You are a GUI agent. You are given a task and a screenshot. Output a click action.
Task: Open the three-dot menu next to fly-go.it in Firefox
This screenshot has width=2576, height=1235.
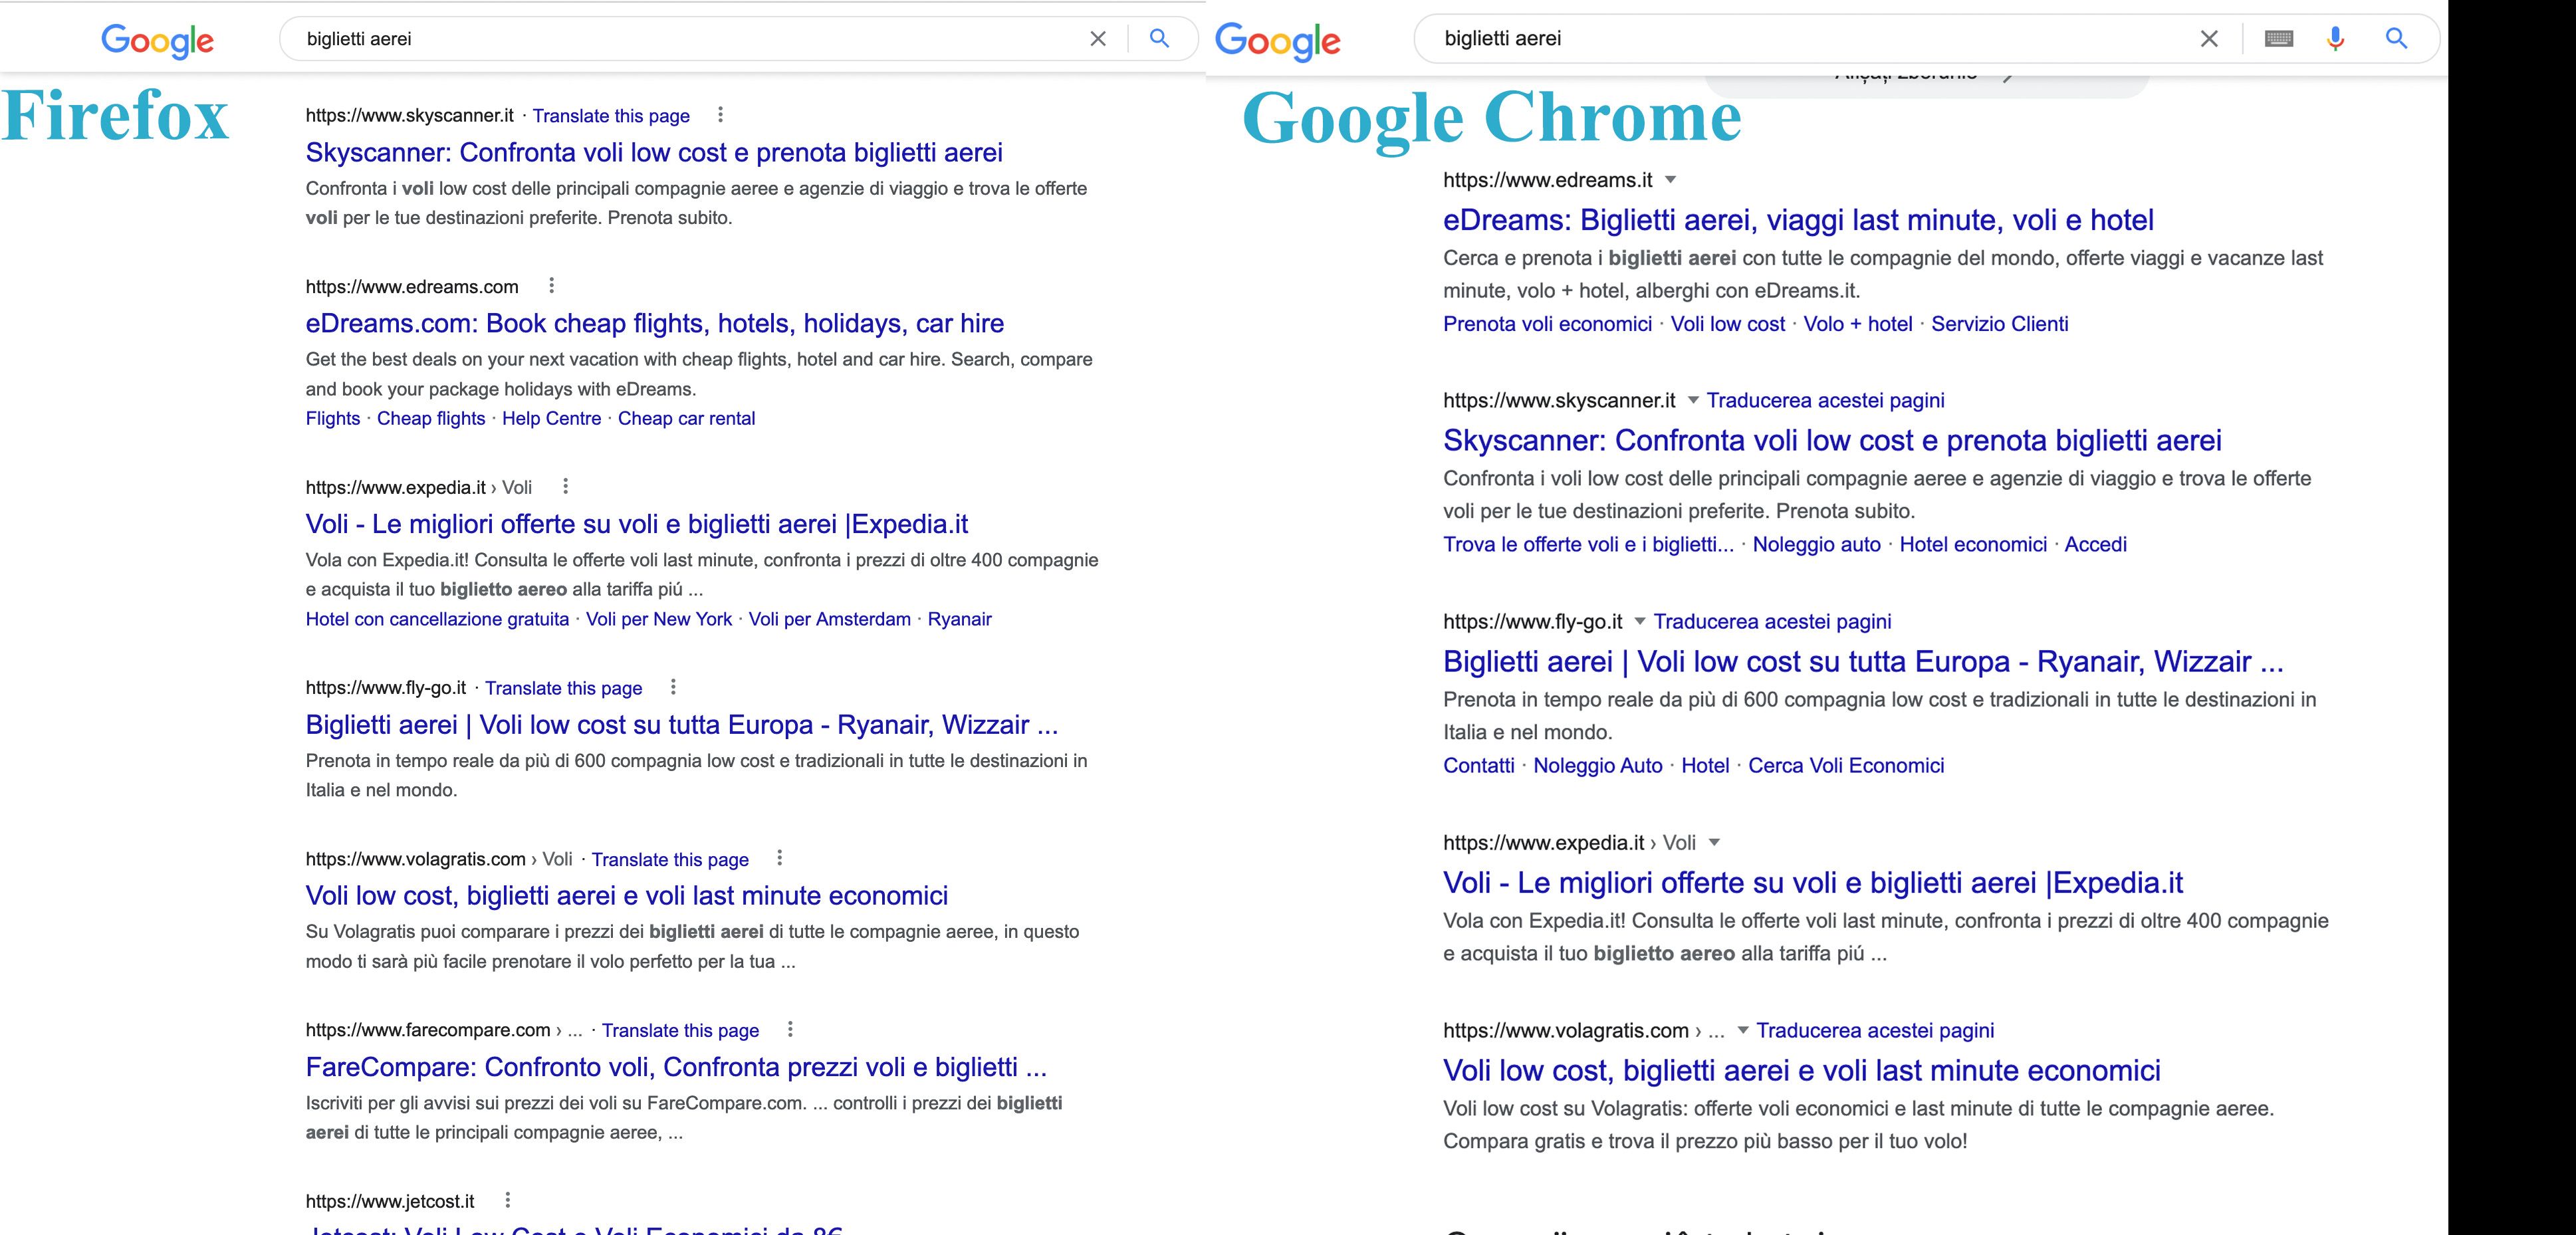click(x=673, y=687)
